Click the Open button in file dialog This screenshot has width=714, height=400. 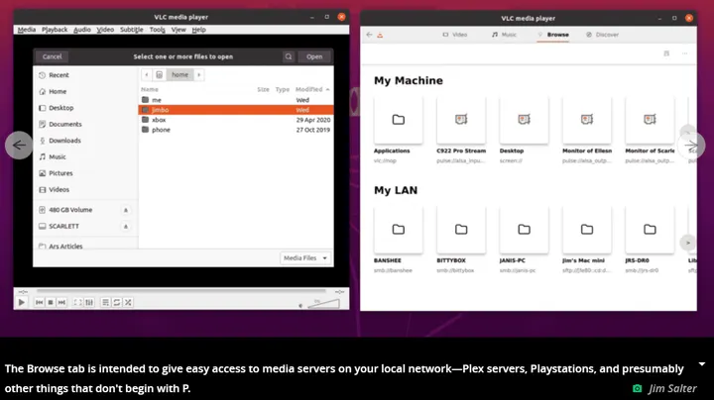[314, 56]
